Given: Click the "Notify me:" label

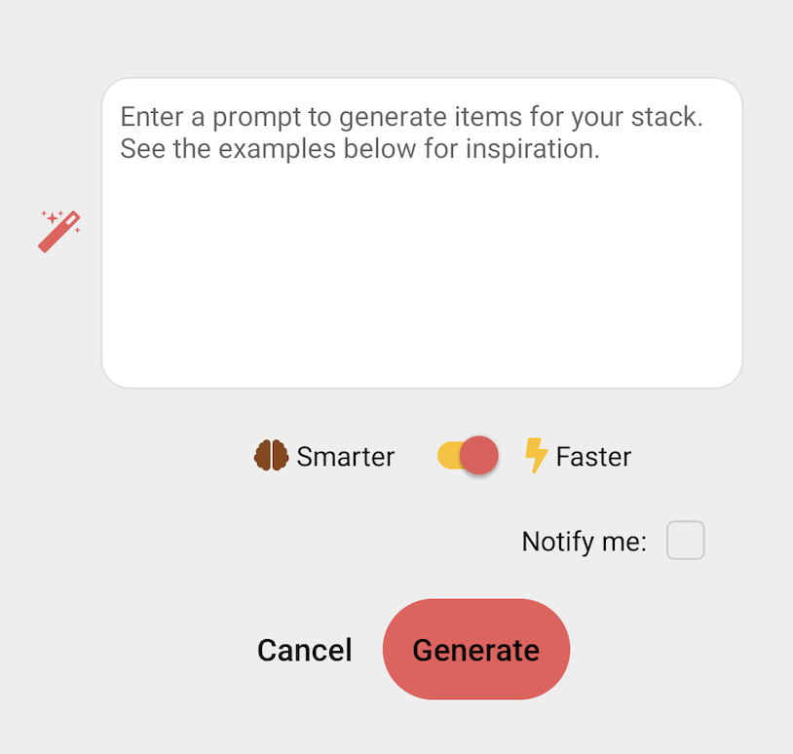Looking at the screenshot, I should pyautogui.click(x=584, y=542).
